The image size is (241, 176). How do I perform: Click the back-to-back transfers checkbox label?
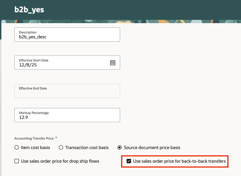point(179,161)
